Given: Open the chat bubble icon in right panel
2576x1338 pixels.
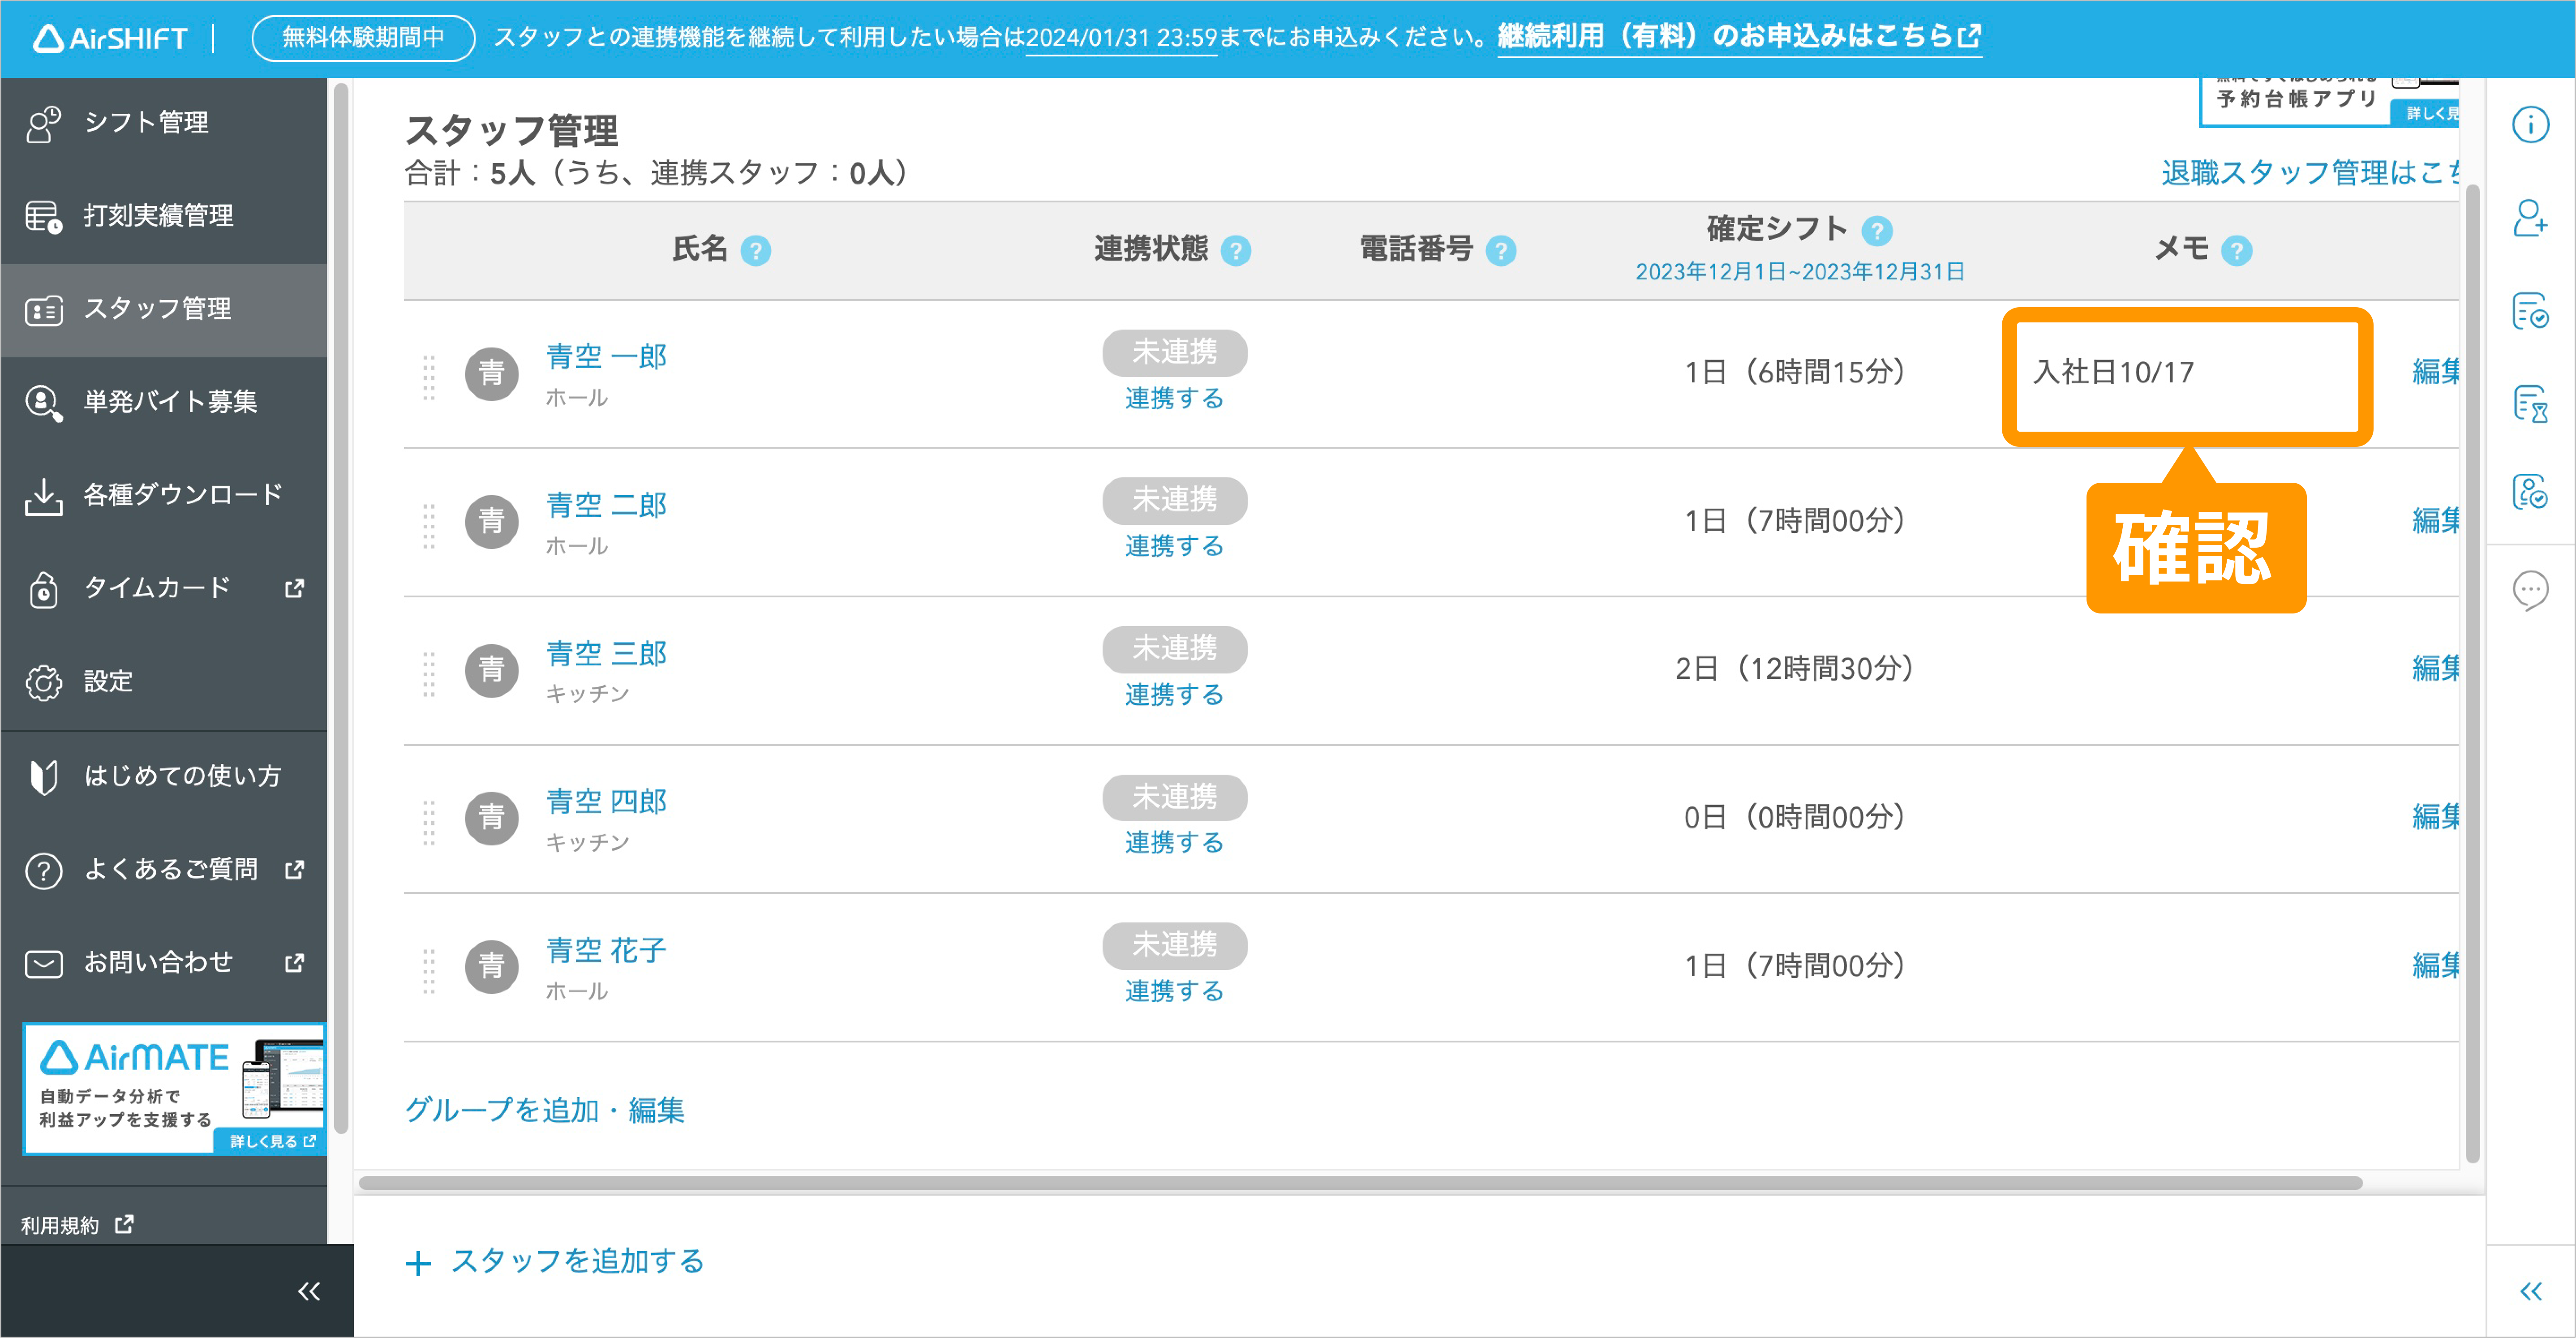Looking at the screenshot, I should pos(2531,591).
